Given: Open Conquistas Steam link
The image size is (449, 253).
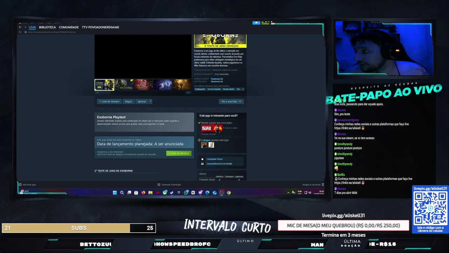Looking at the screenshot, I should click(x=214, y=159).
